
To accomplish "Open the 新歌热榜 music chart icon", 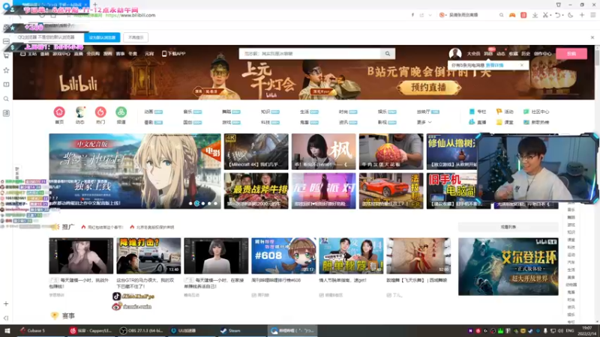I will (x=526, y=122).
